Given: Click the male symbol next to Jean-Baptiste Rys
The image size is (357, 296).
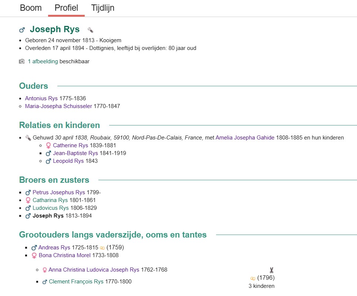Looking at the screenshot, I should [48, 153].
